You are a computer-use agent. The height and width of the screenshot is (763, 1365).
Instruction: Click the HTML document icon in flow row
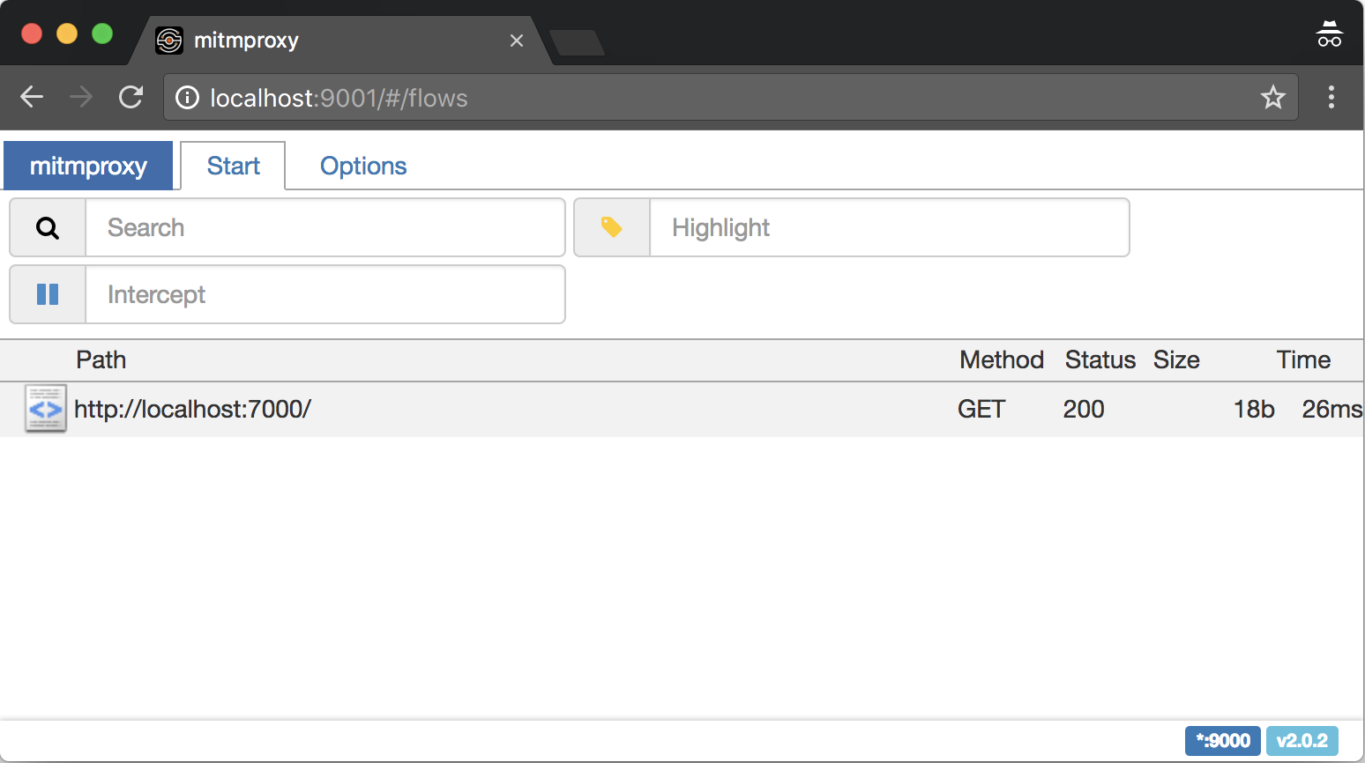click(46, 409)
